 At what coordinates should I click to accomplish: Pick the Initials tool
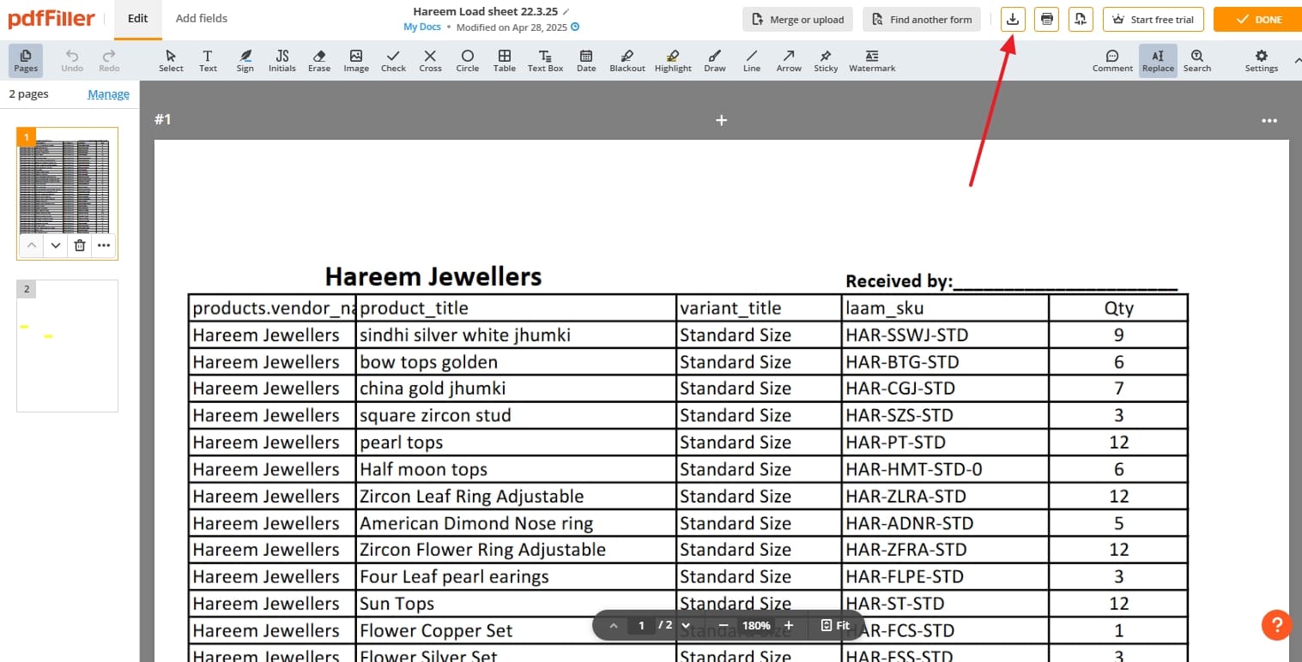[282, 61]
